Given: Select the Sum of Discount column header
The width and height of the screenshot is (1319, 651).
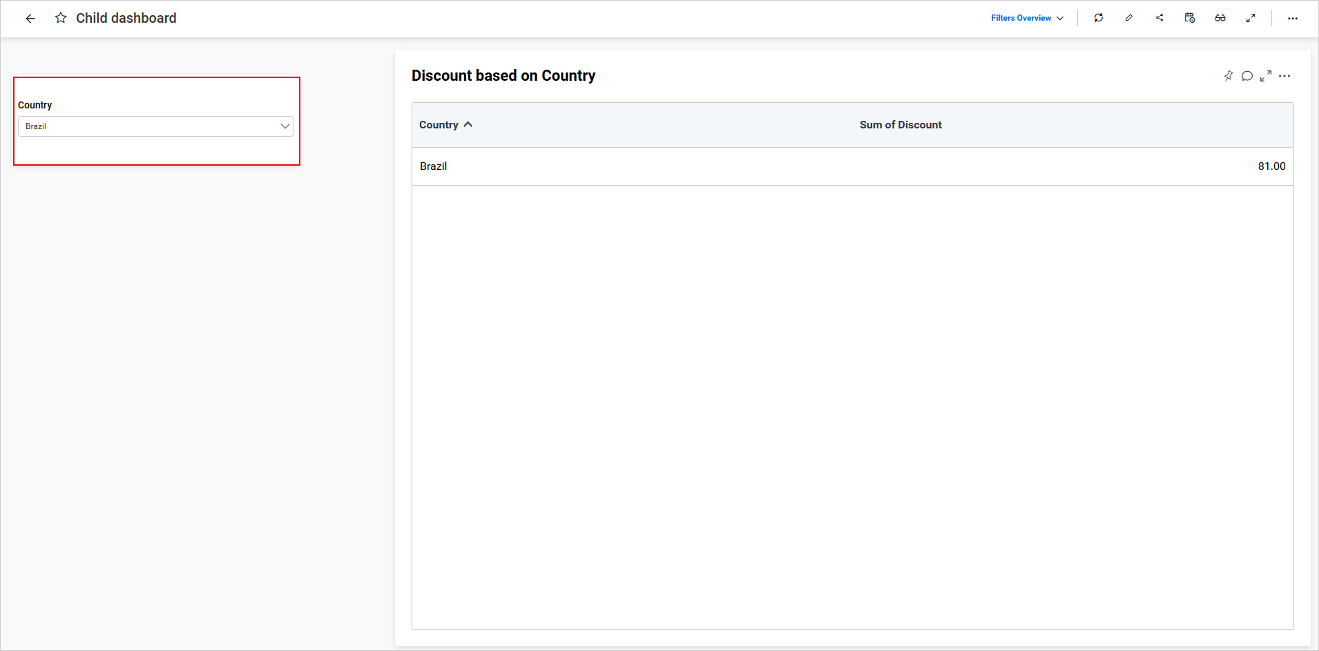Looking at the screenshot, I should pos(901,125).
